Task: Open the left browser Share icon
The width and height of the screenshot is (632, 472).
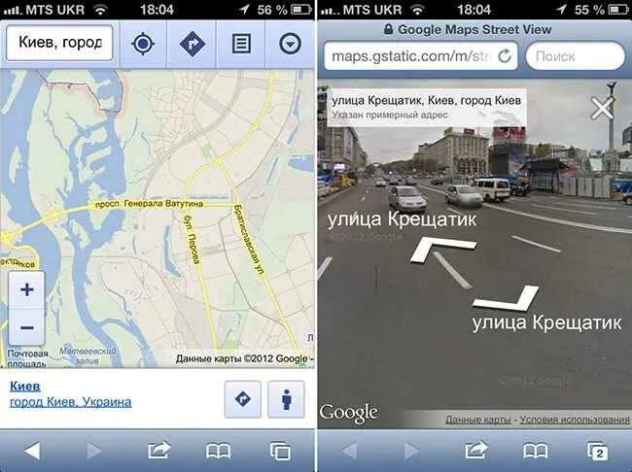Action: [x=158, y=451]
